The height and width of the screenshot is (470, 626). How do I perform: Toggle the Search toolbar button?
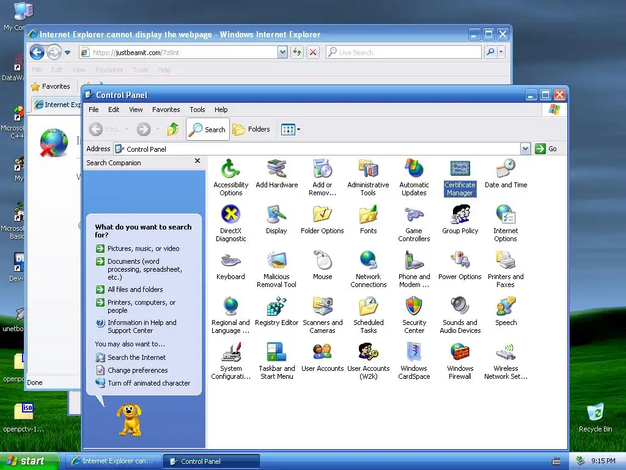(208, 129)
